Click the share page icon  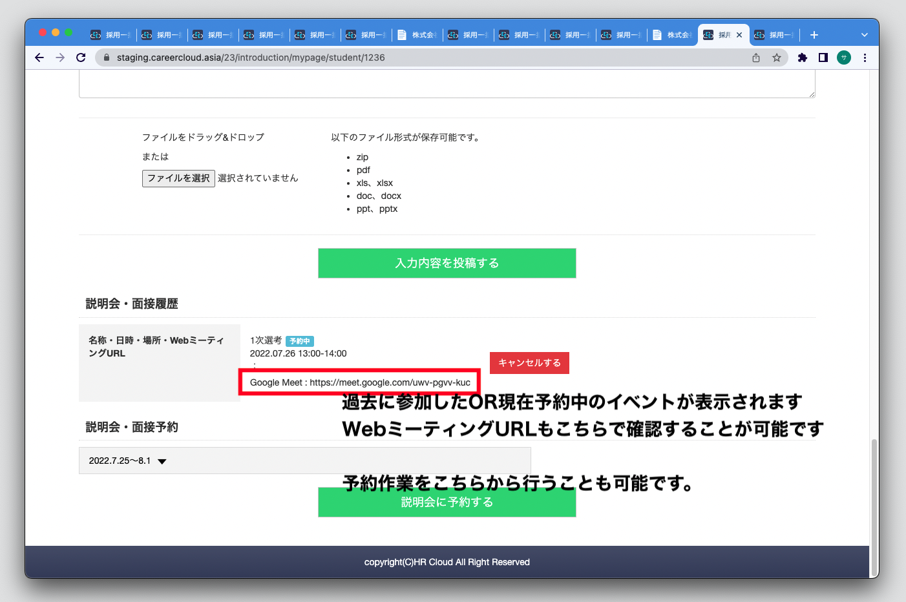coord(756,57)
